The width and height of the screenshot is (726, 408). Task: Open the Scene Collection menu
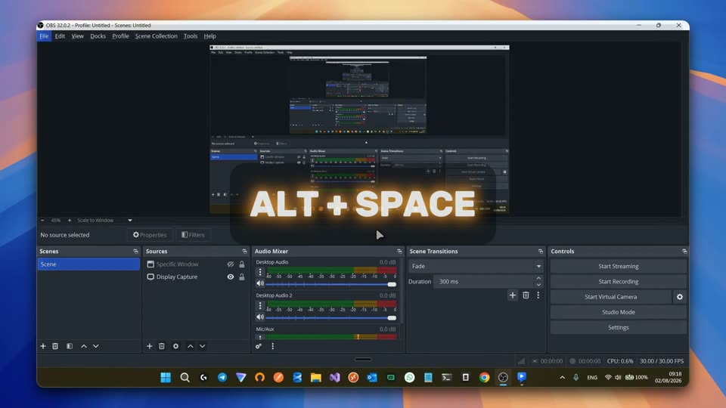click(x=156, y=36)
